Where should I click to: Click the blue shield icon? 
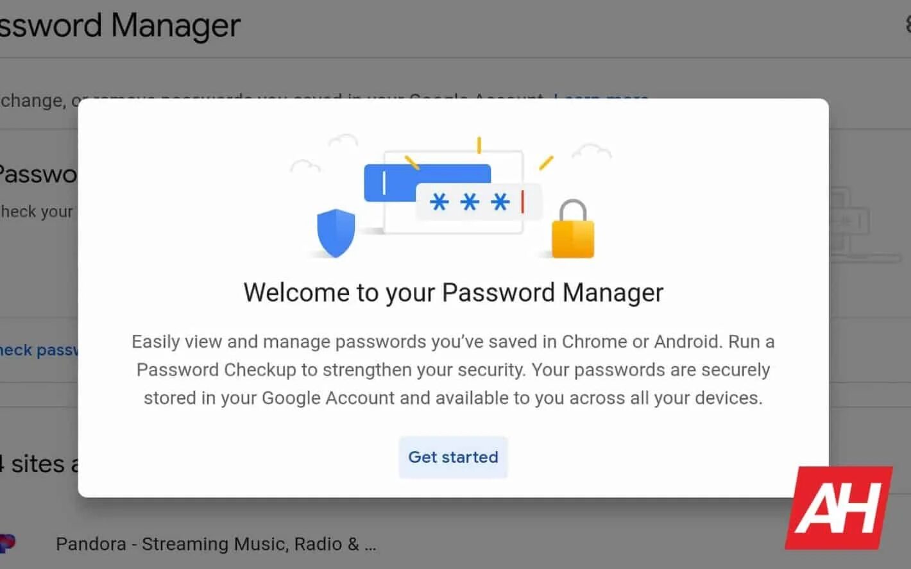pos(336,232)
